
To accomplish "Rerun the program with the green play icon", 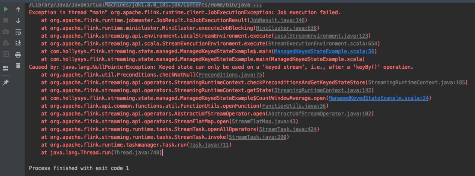I will [6, 10].
